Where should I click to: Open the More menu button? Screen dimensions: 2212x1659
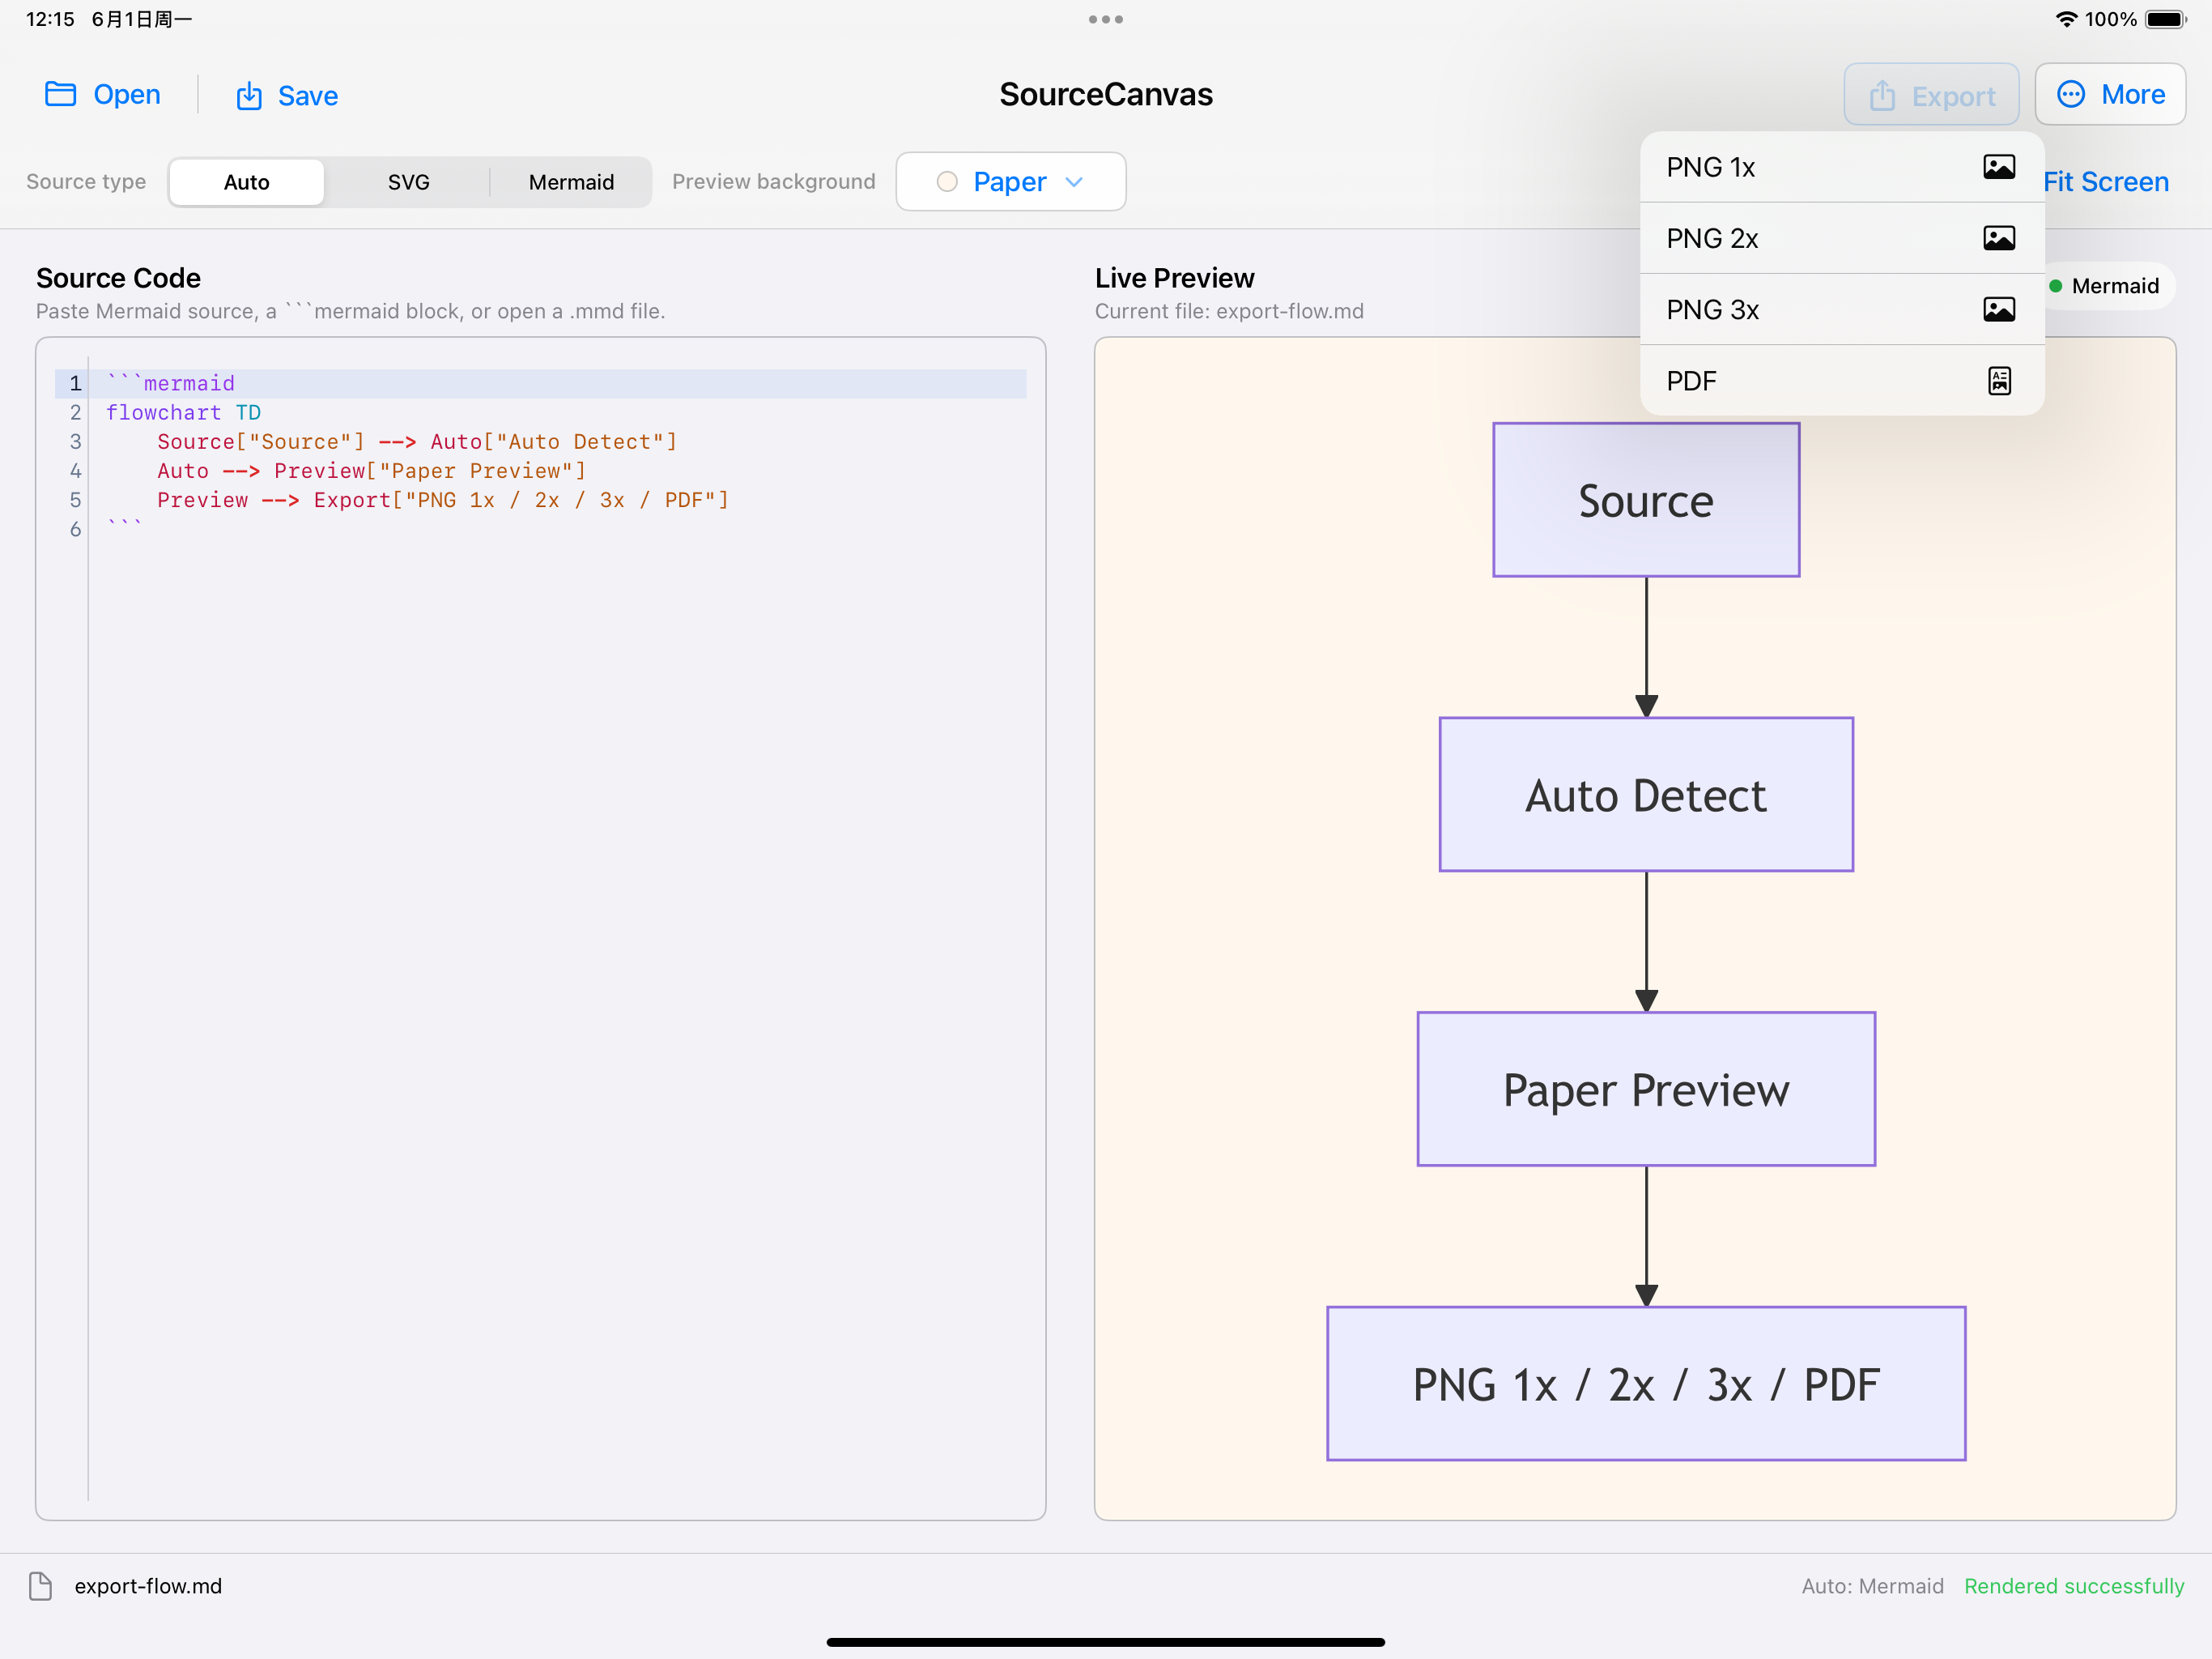(2110, 94)
